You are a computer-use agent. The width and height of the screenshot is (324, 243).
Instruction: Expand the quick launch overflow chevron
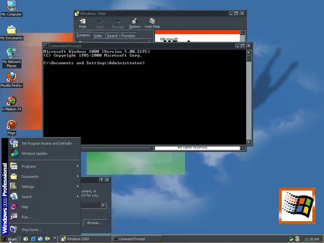click(54, 238)
